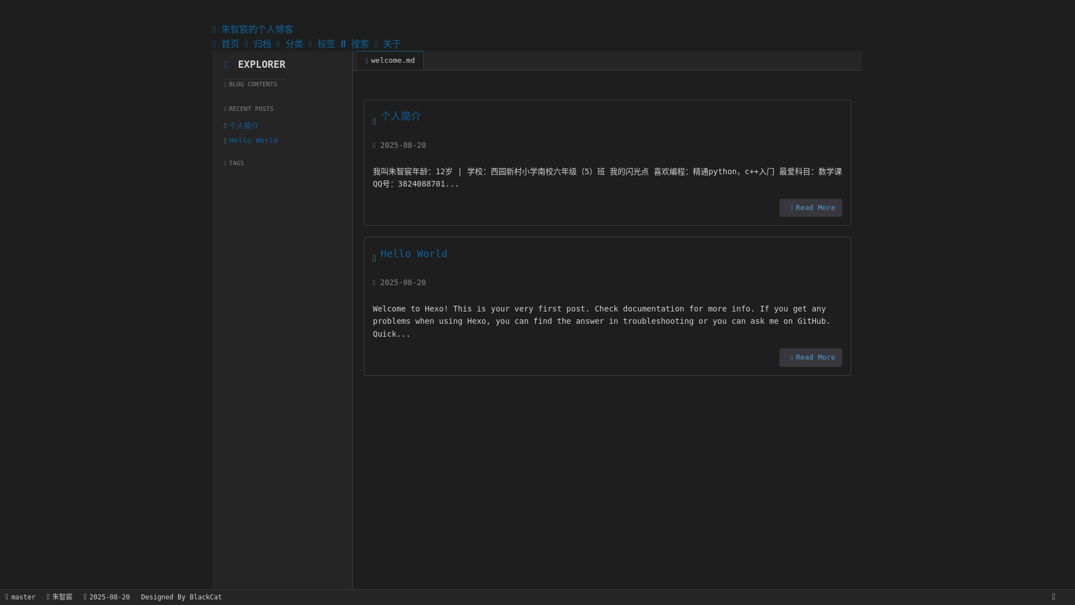Image resolution: width=1075 pixels, height=605 pixels.
Task: Click the Welcome to Hexo excerpt text
Action: 602,321
